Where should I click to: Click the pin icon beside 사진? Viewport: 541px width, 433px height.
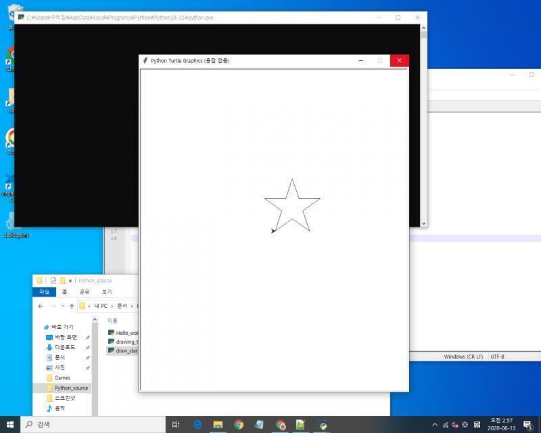coord(88,368)
